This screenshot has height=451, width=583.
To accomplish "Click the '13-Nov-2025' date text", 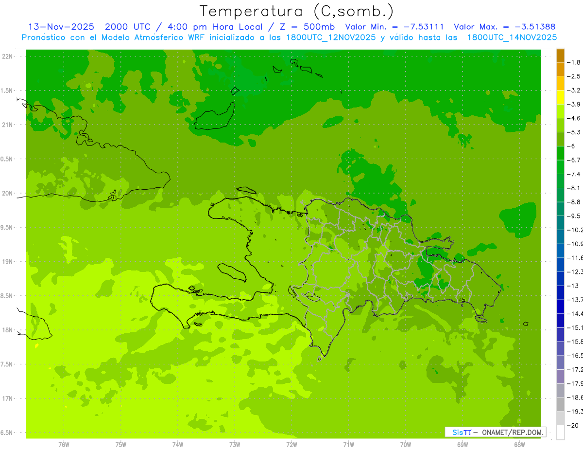I will point(61,27).
